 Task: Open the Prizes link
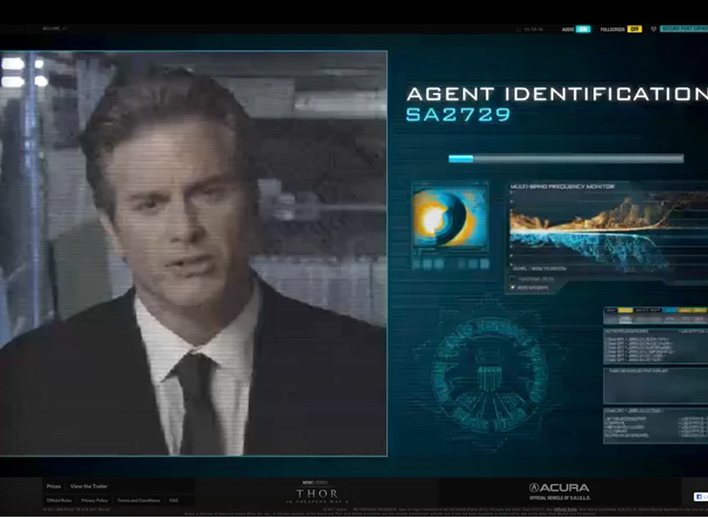pos(53,486)
